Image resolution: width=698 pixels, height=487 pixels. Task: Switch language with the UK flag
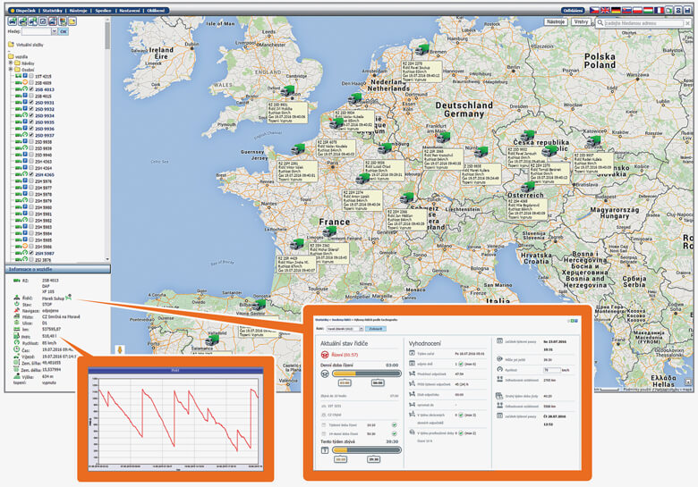coord(605,10)
